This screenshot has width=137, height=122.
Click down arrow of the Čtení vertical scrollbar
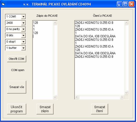click(x=126, y=92)
